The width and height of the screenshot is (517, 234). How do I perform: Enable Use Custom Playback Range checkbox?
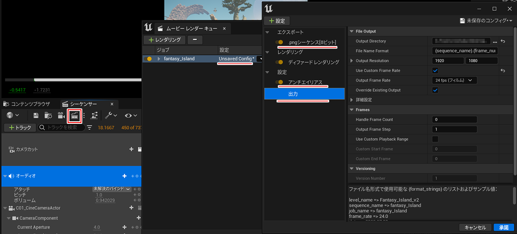(435, 139)
